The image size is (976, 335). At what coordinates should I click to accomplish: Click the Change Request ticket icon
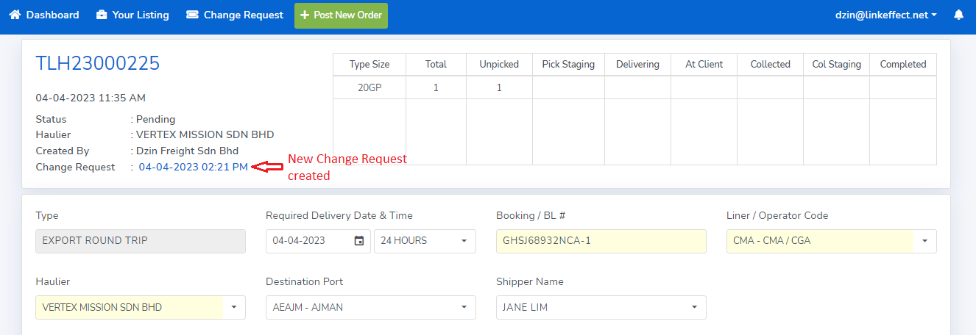pos(192,15)
